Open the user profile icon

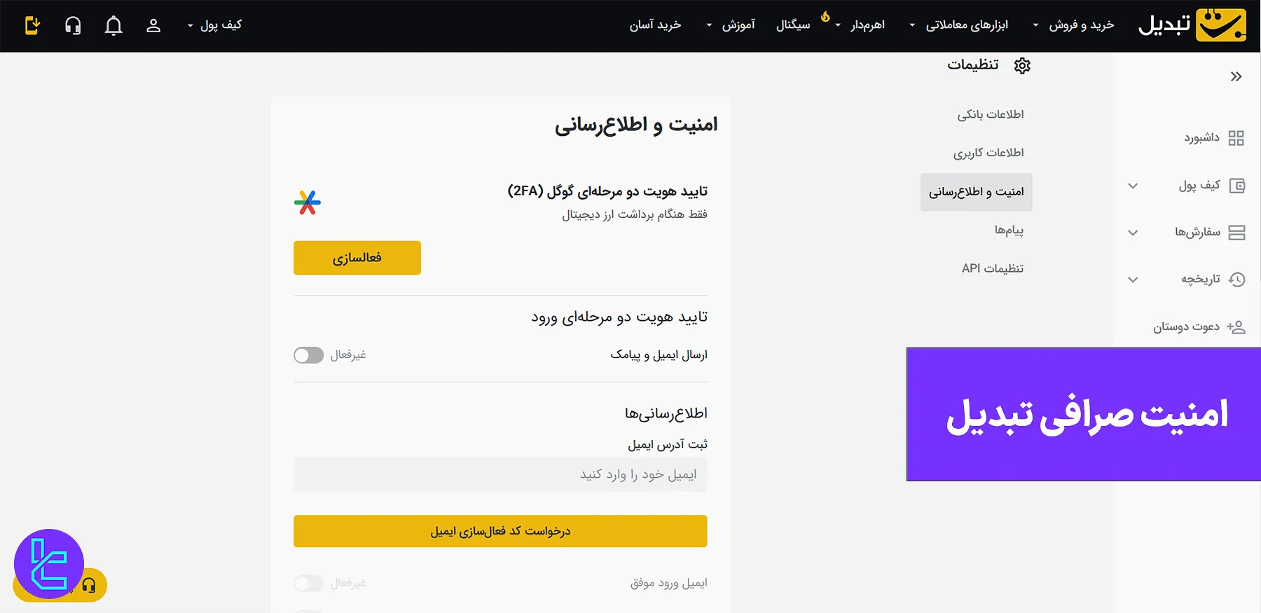(153, 26)
